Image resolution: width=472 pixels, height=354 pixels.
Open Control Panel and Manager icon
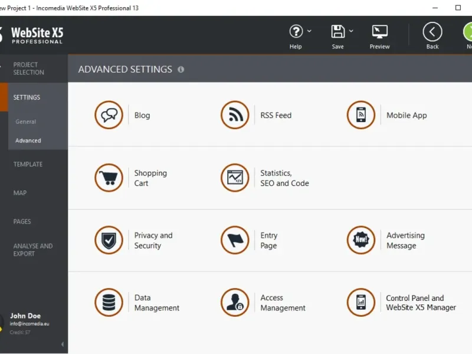click(361, 302)
